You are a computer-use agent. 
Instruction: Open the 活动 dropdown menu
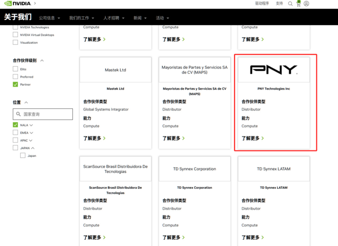162,18
